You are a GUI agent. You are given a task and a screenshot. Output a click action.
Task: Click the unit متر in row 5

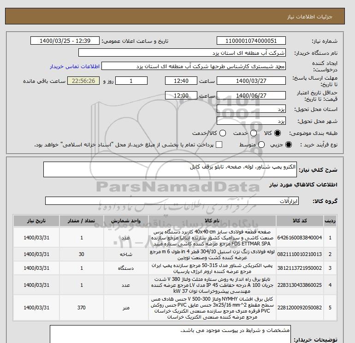tap(126, 308)
